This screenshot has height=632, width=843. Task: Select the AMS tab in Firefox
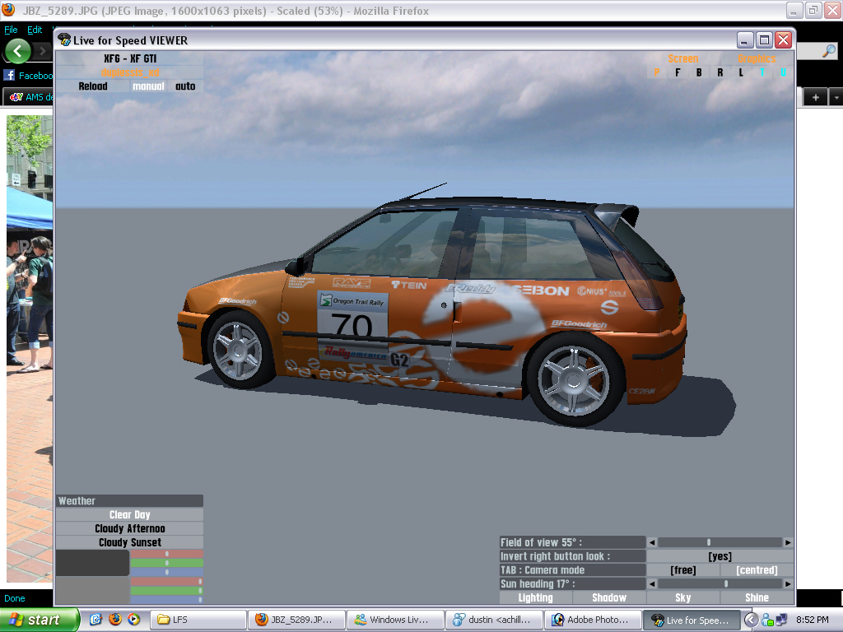tap(30, 97)
